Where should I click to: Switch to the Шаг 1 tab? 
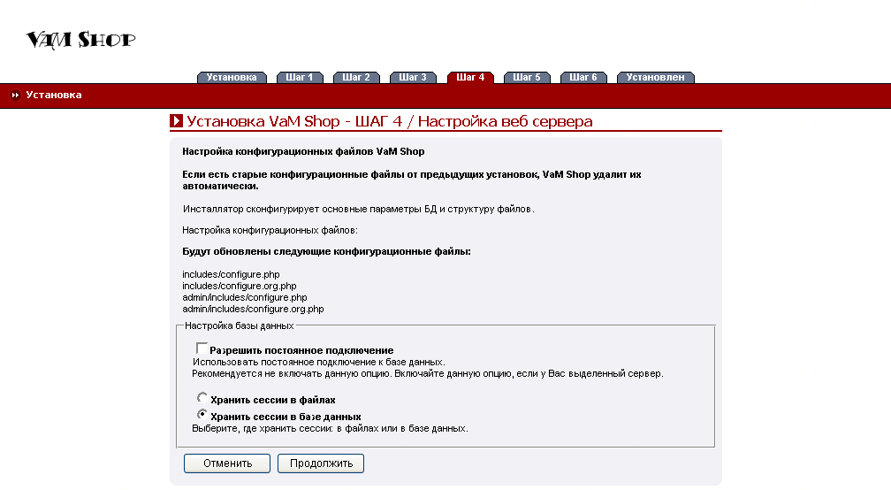300,77
